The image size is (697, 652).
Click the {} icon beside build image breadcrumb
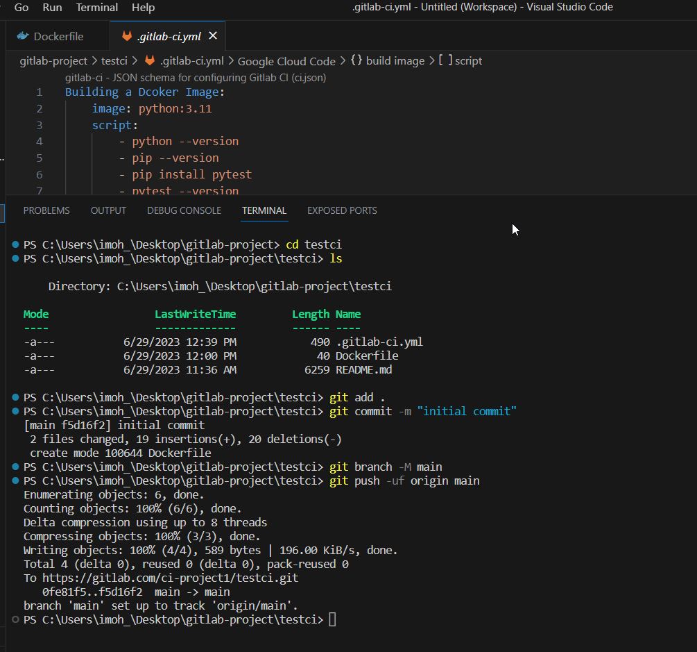(x=357, y=60)
